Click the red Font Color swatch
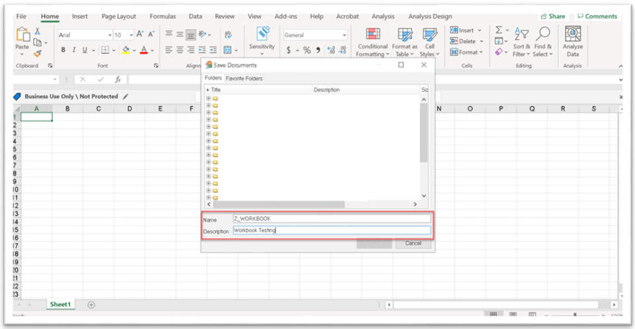 [143, 51]
